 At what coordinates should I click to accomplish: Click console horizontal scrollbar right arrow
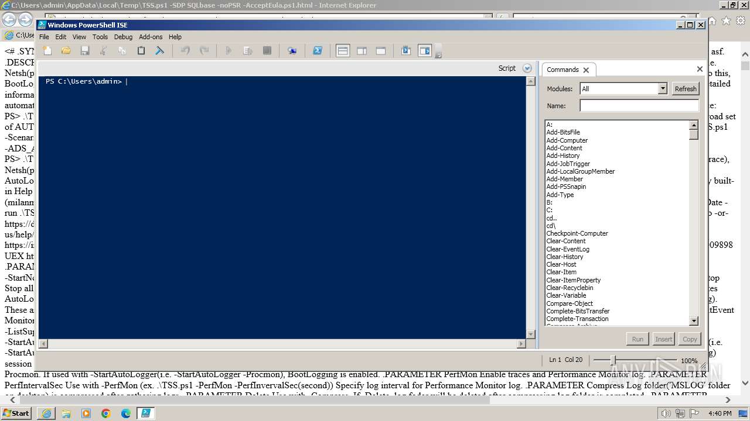521,344
